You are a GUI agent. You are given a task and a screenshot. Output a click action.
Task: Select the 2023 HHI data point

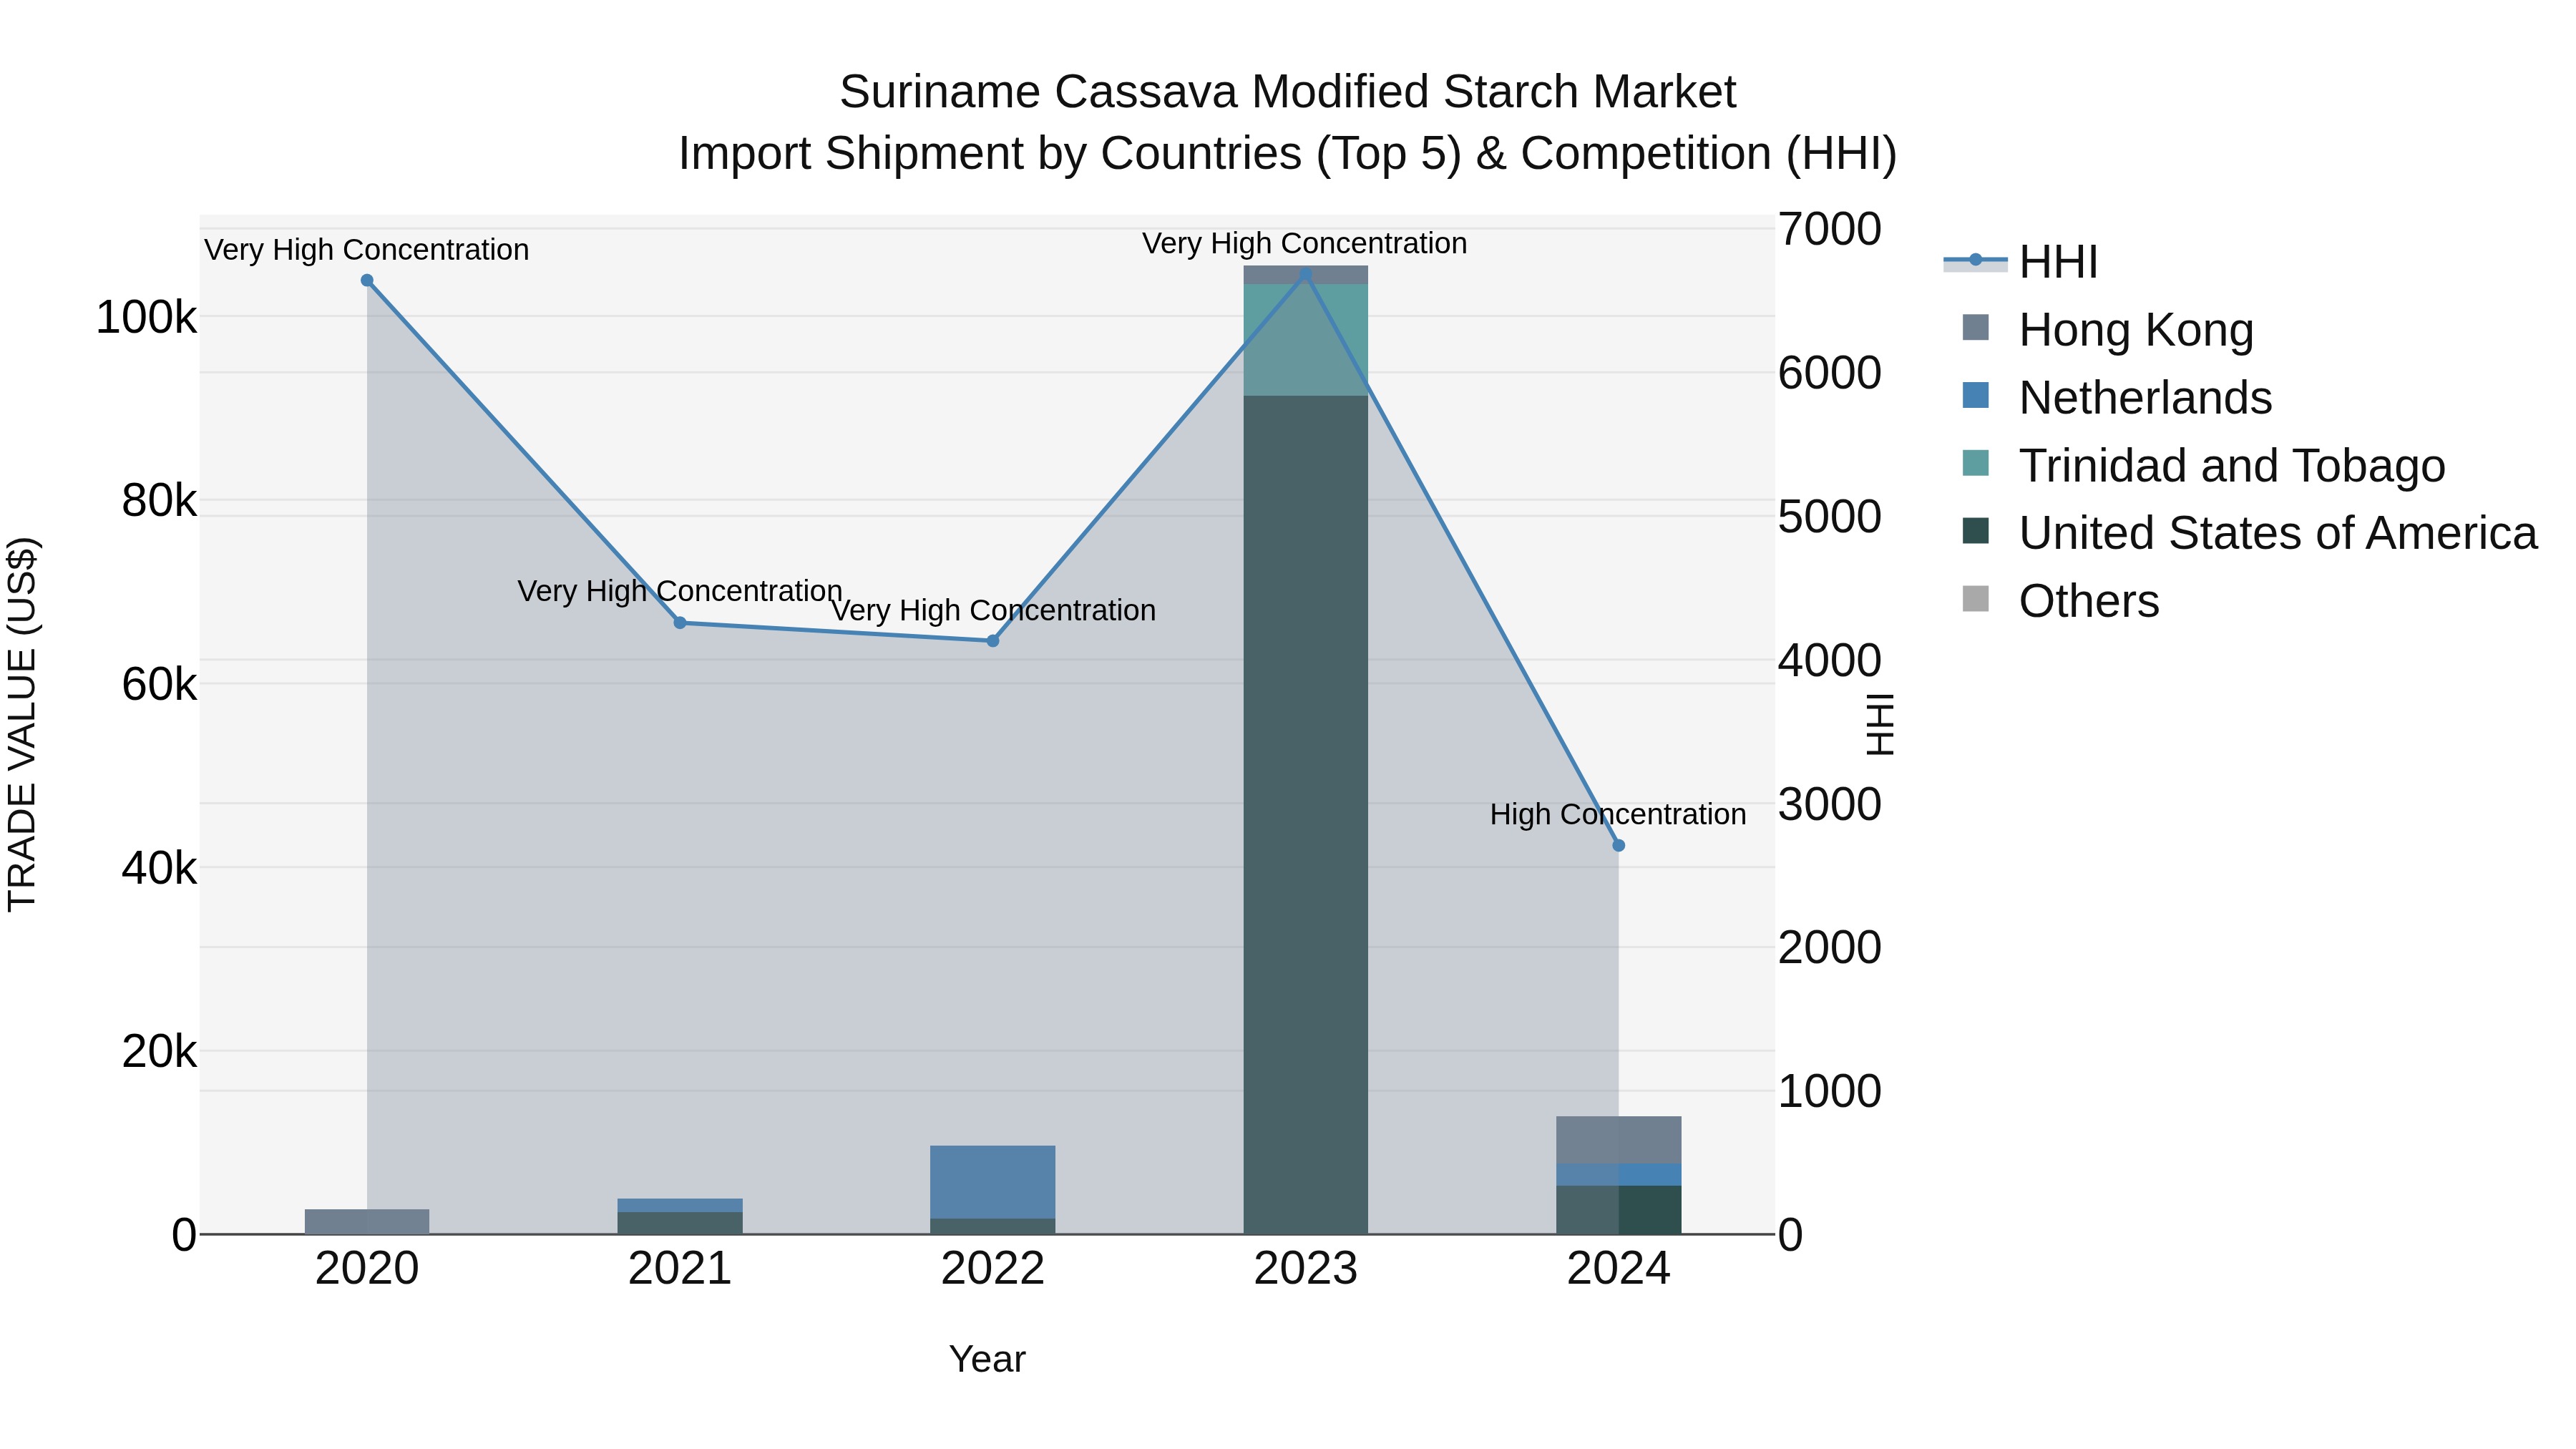[1305, 274]
